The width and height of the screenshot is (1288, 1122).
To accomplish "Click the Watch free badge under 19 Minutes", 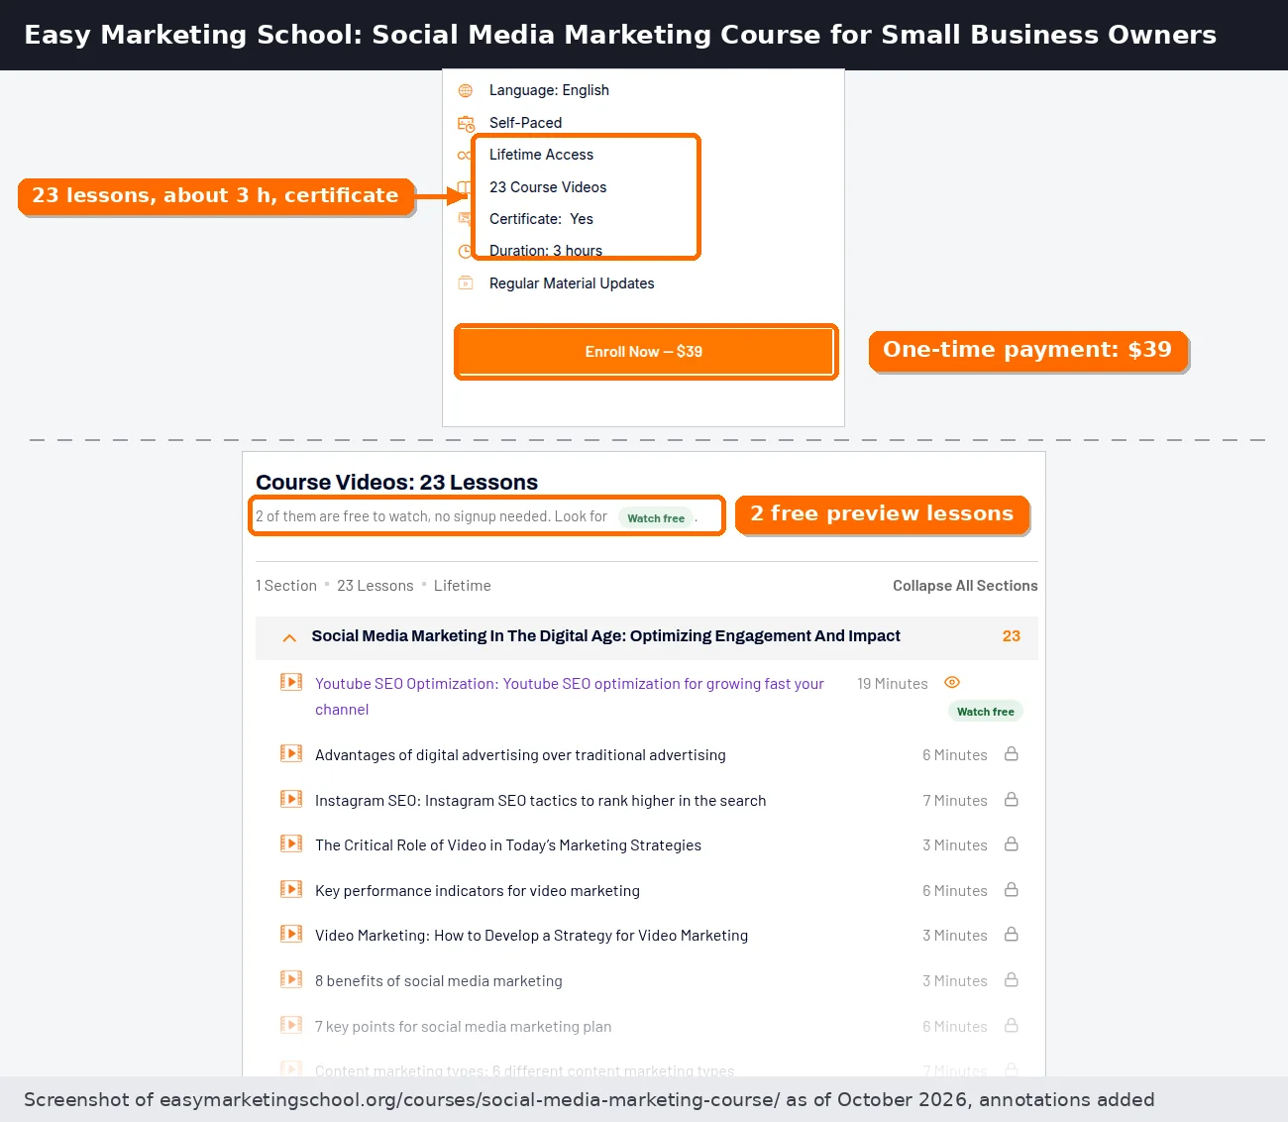I will tap(986, 712).
